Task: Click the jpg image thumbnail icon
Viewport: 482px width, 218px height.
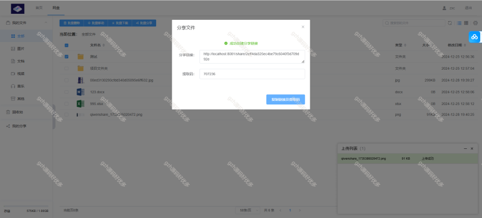Action: [x=80, y=80]
